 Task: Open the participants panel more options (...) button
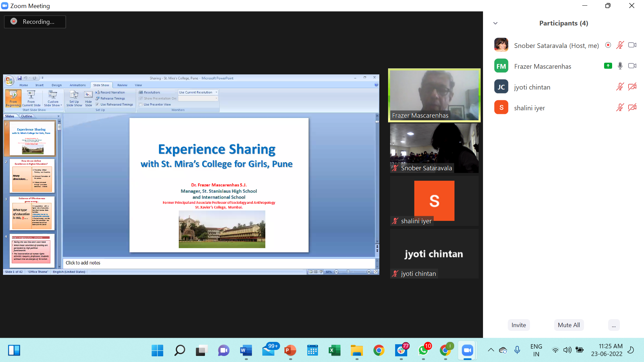click(x=613, y=325)
